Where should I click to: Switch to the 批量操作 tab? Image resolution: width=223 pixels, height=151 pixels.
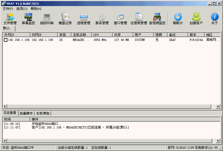26,113
